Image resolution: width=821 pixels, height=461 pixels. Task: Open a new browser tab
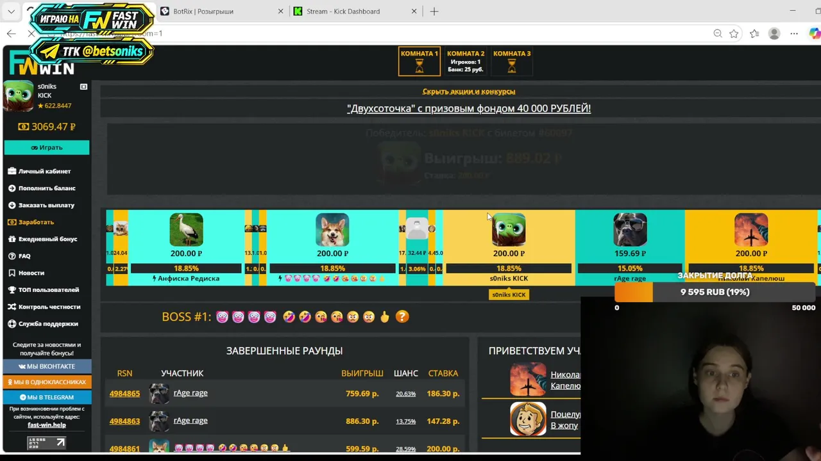click(434, 11)
